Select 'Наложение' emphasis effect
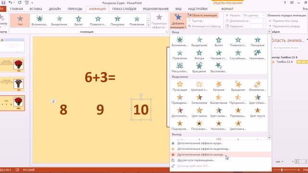 coord(218,125)
